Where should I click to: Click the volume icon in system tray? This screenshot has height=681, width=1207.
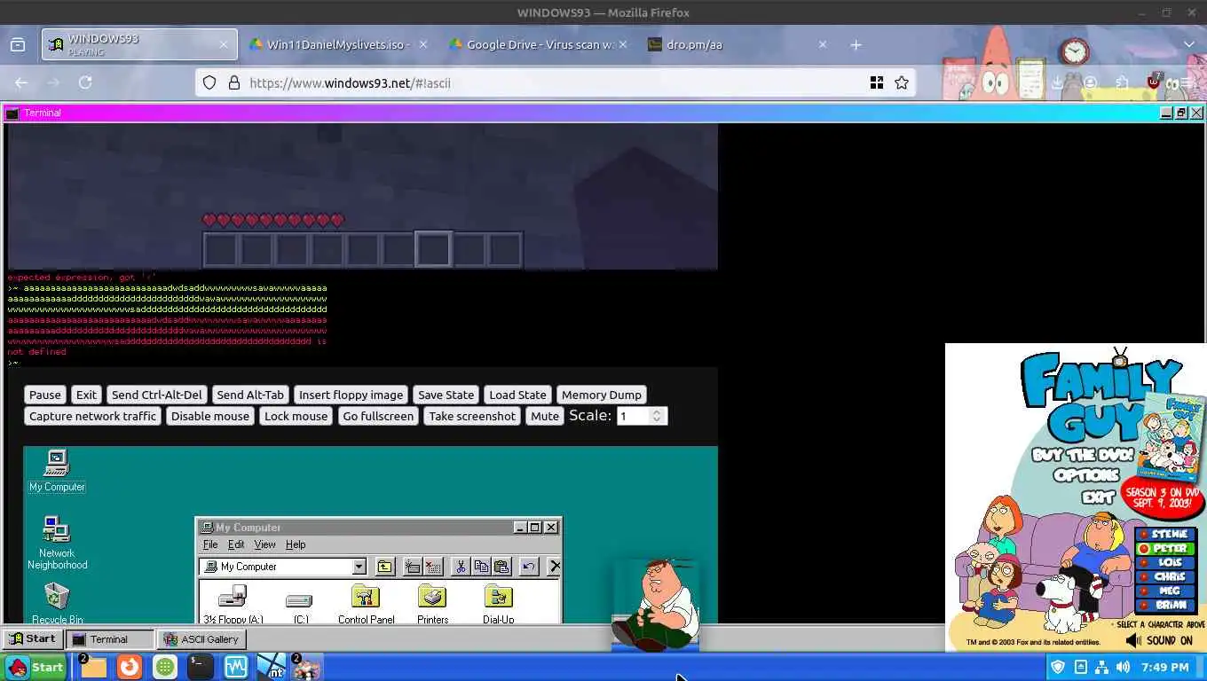click(1123, 667)
